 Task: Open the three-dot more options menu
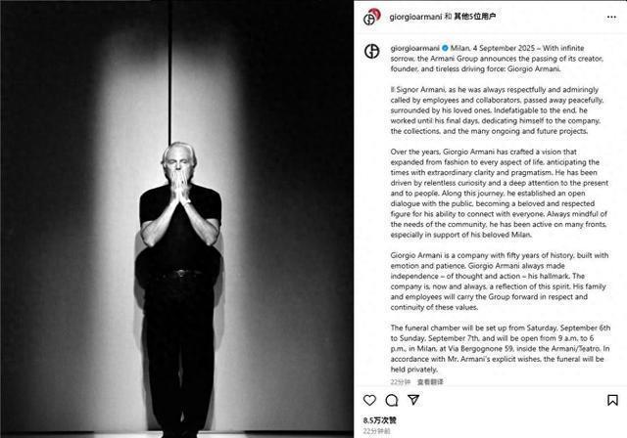[611, 17]
